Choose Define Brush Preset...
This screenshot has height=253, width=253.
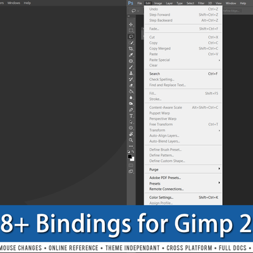coord(183,150)
